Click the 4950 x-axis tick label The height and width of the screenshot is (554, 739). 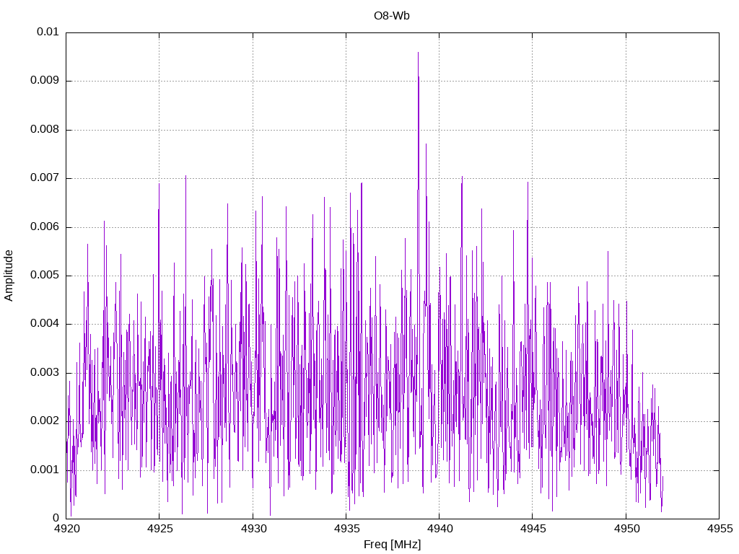coord(626,529)
